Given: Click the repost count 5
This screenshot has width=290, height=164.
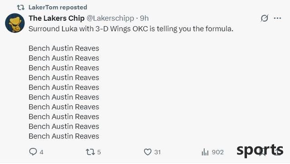Looking at the screenshot, I should 99,152.
